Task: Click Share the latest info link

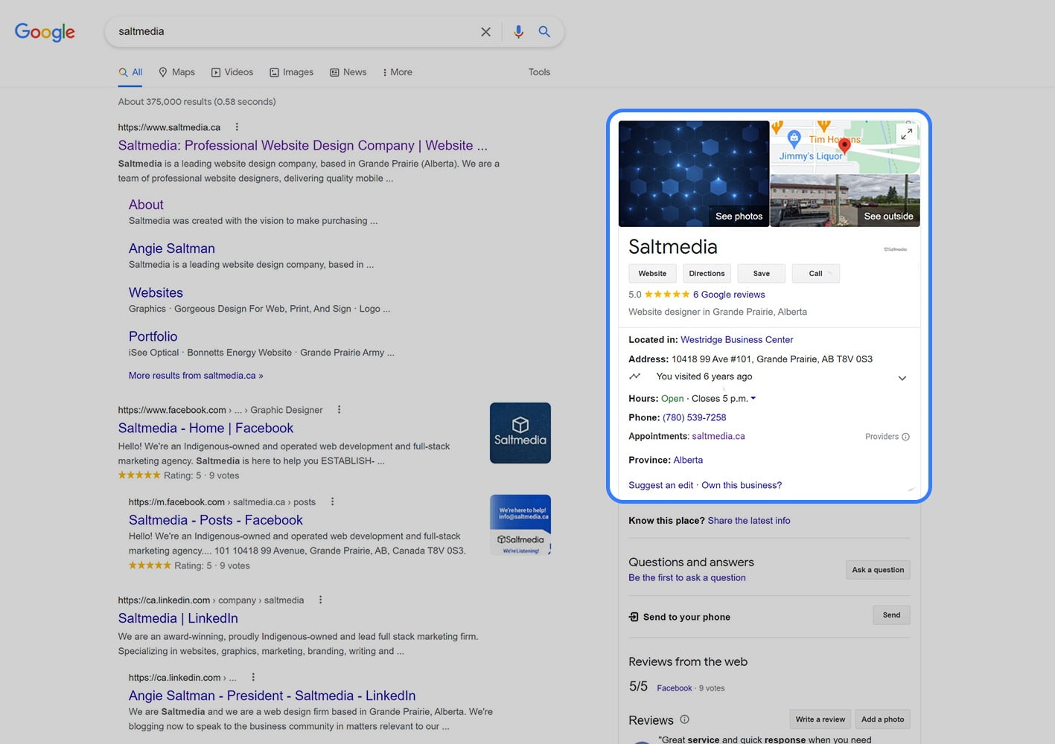Action: (749, 521)
